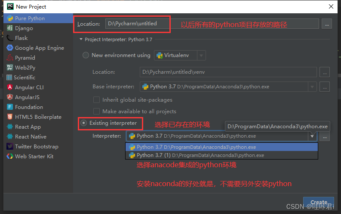The image size is (341, 214).
Task: Choose first Python 3.7 Anaconda3 option
Action: [221, 147]
